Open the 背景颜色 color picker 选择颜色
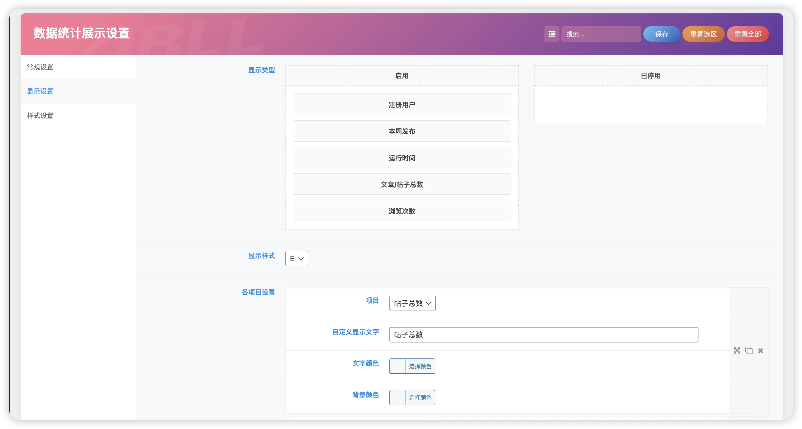Viewport: 802px width, 429px height. tap(420, 398)
